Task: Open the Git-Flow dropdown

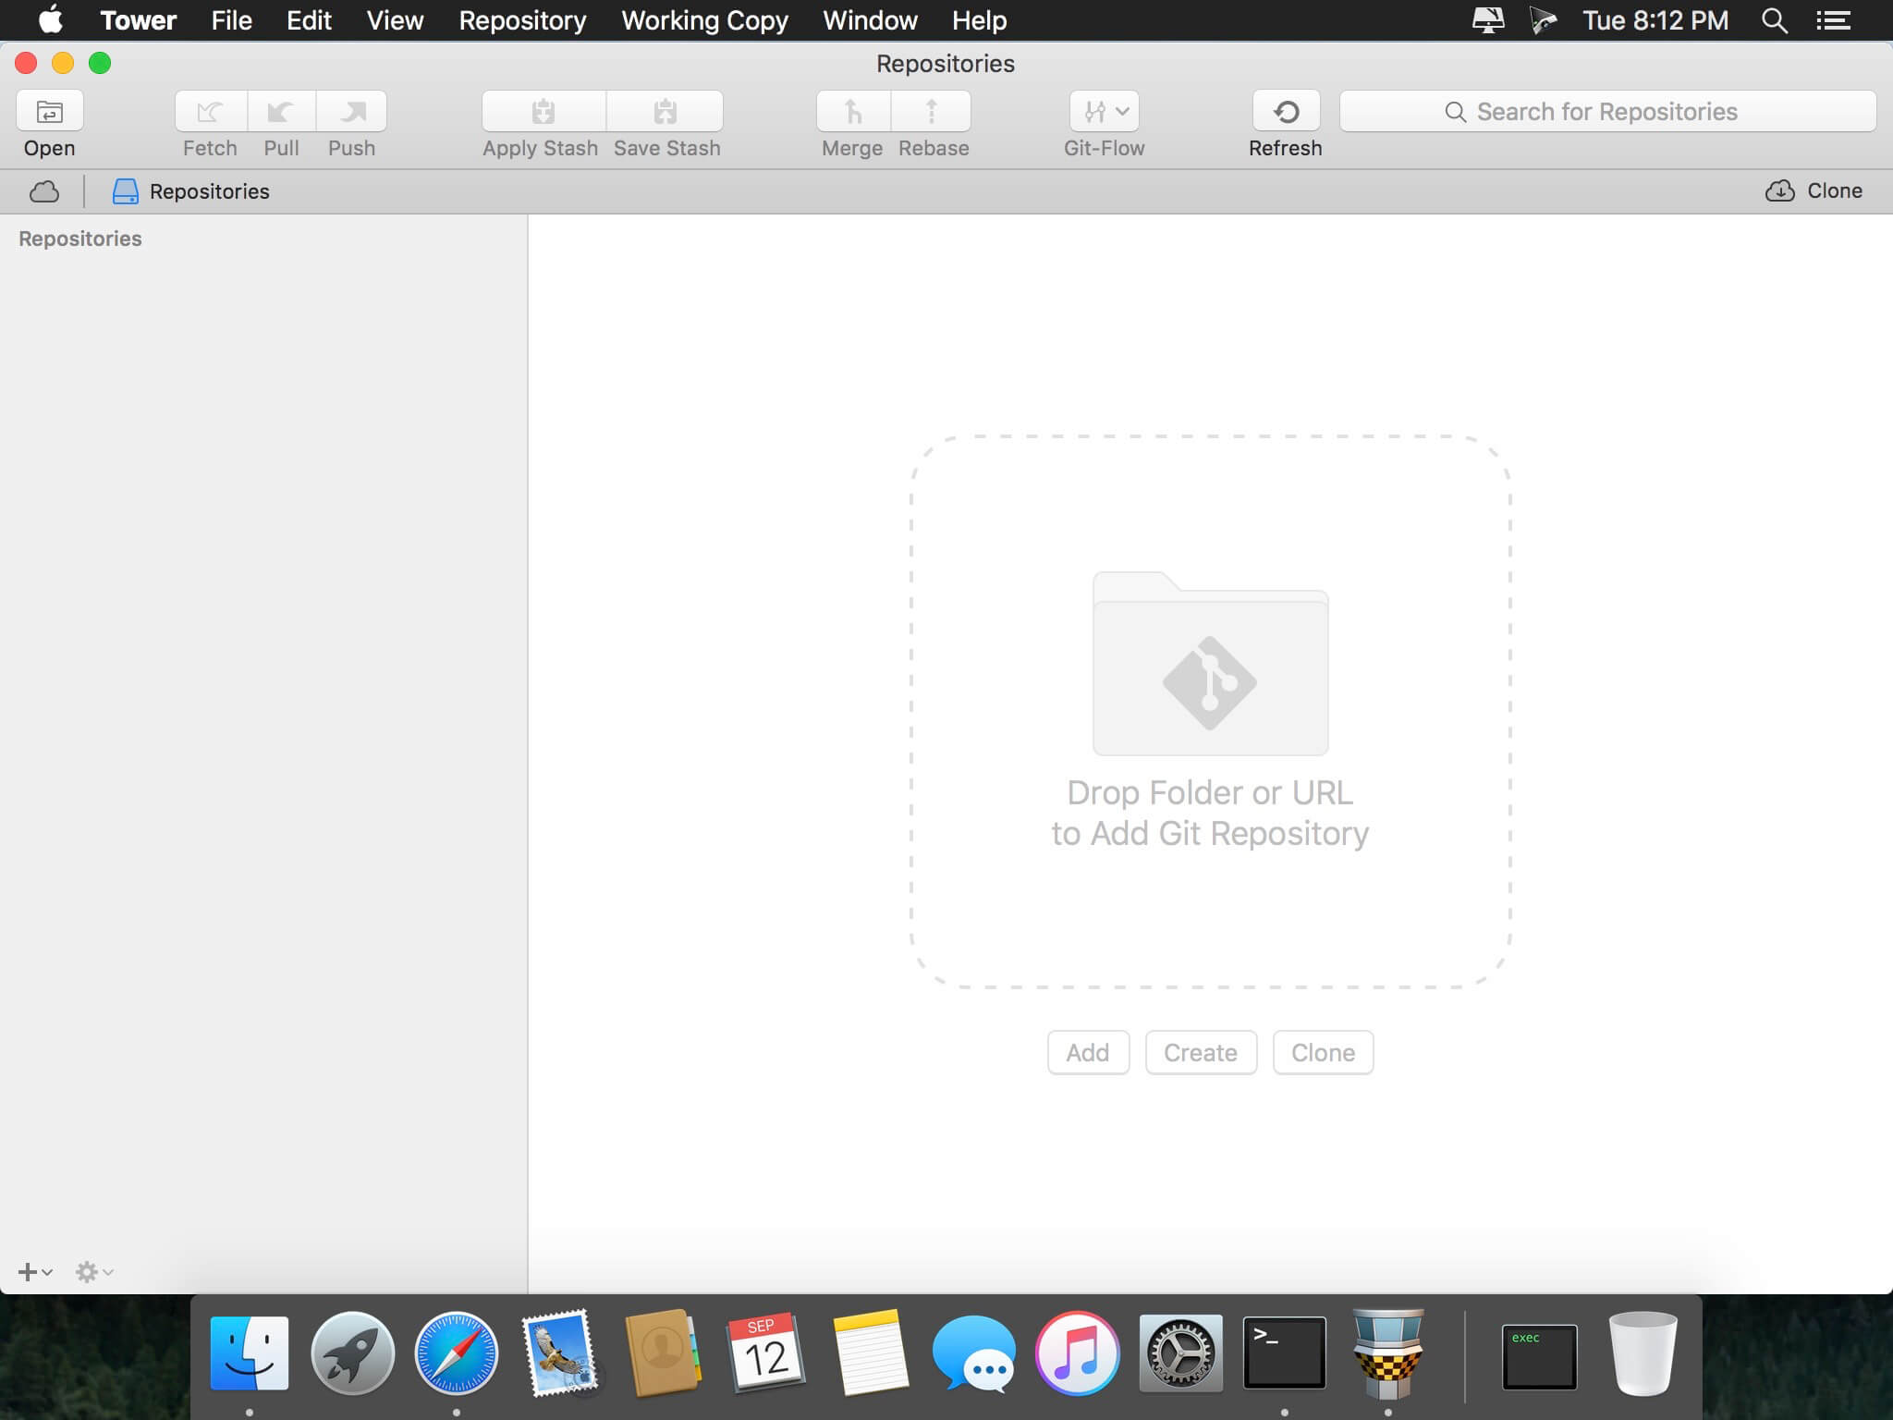Action: (1105, 111)
